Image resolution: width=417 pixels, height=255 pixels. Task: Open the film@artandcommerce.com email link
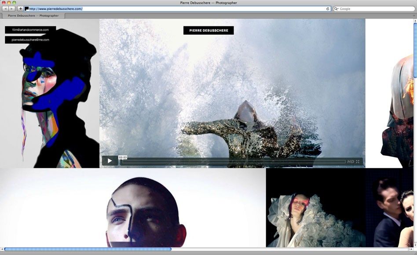point(30,30)
